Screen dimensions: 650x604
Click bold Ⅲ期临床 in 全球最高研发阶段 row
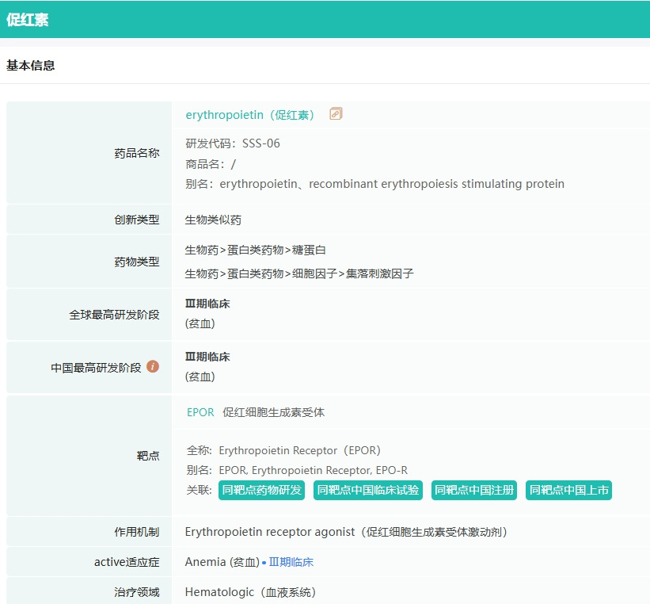click(207, 304)
